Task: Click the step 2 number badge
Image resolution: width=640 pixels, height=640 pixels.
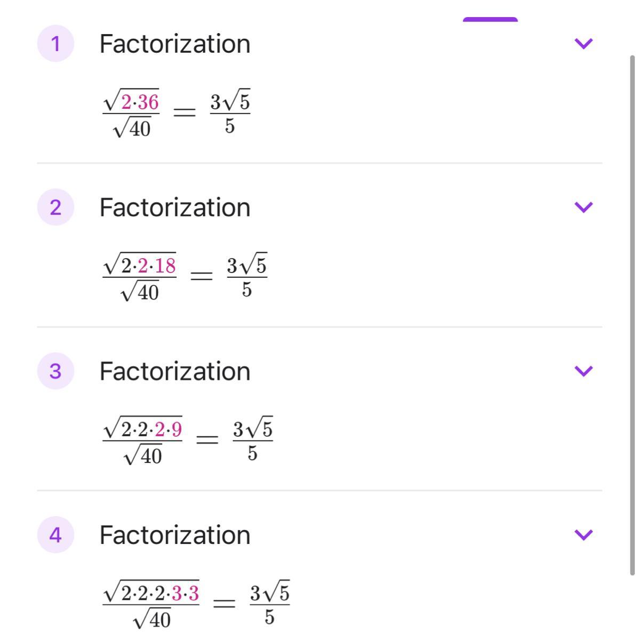Action: [x=55, y=207]
